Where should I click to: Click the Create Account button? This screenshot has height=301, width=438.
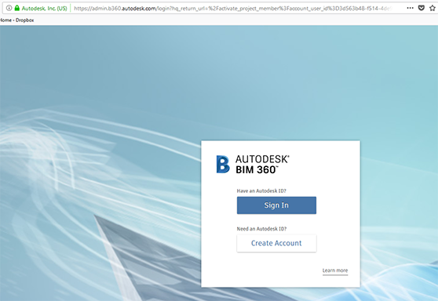276,243
